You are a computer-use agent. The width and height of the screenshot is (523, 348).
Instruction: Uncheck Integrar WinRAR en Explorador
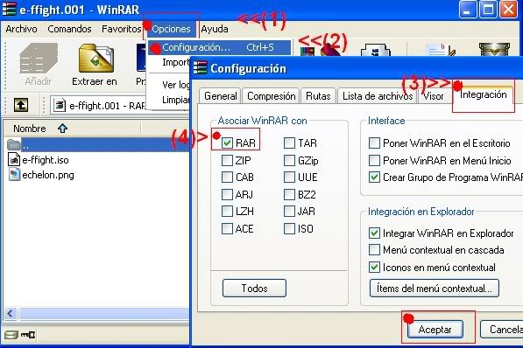374,233
